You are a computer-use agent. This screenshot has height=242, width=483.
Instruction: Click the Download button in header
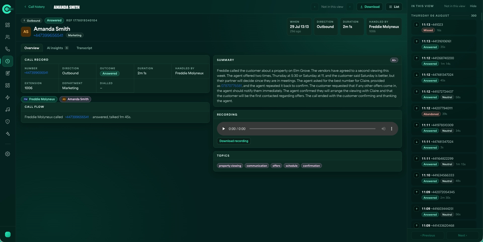point(370,7)
